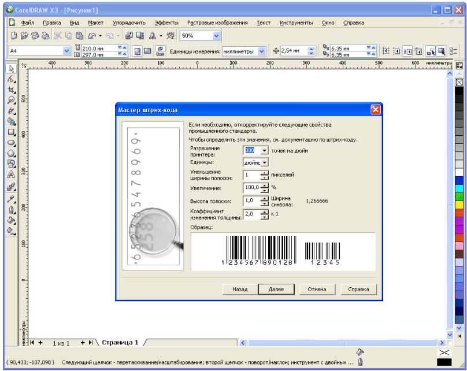Open the units миллиметры dropdown

pos(261,51)
